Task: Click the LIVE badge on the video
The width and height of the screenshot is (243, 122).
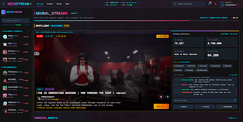Action: pyautogui.click(x=40, y=36)
